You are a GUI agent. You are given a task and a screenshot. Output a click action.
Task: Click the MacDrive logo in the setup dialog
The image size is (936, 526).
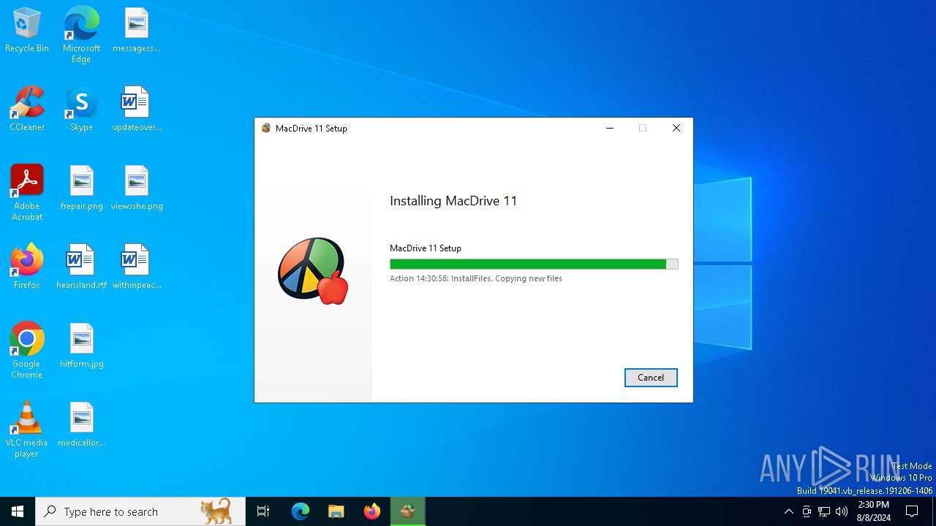(x=313, y=270)
